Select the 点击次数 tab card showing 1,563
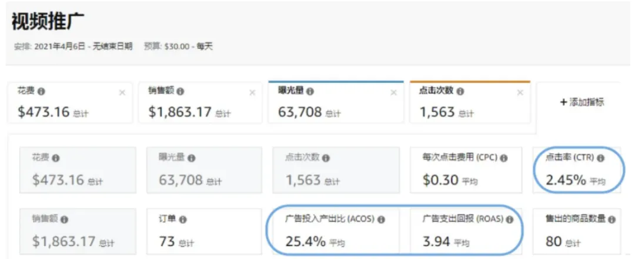 coord(470,102)
